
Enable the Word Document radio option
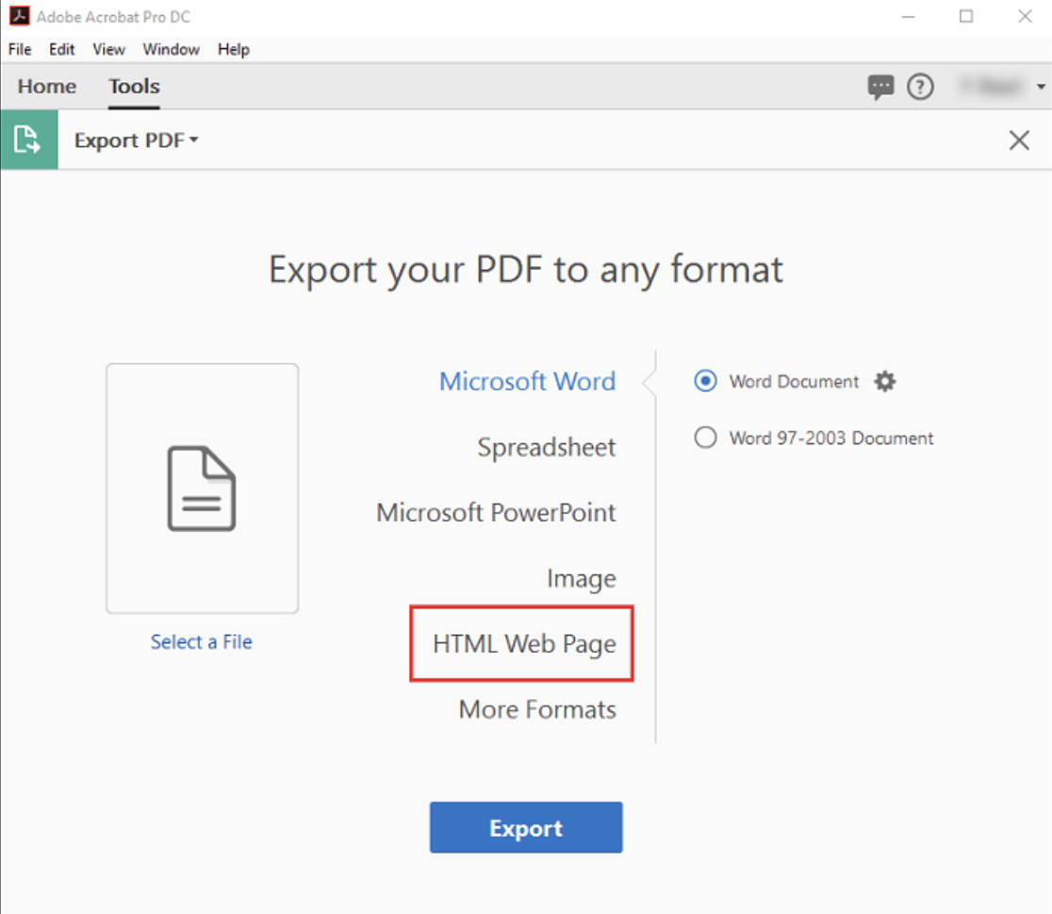(x=704, y=381)
